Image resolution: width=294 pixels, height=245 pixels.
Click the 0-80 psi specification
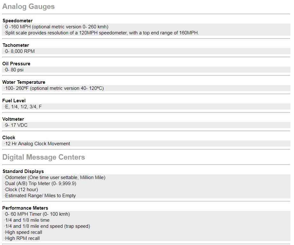pyautogui.click(x=14, y=70)
